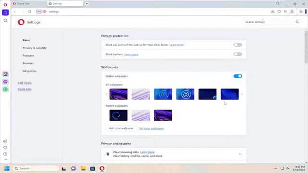308x173 pixels.
Task: Open the Extensions cube icon
Action: coord(301,12)
